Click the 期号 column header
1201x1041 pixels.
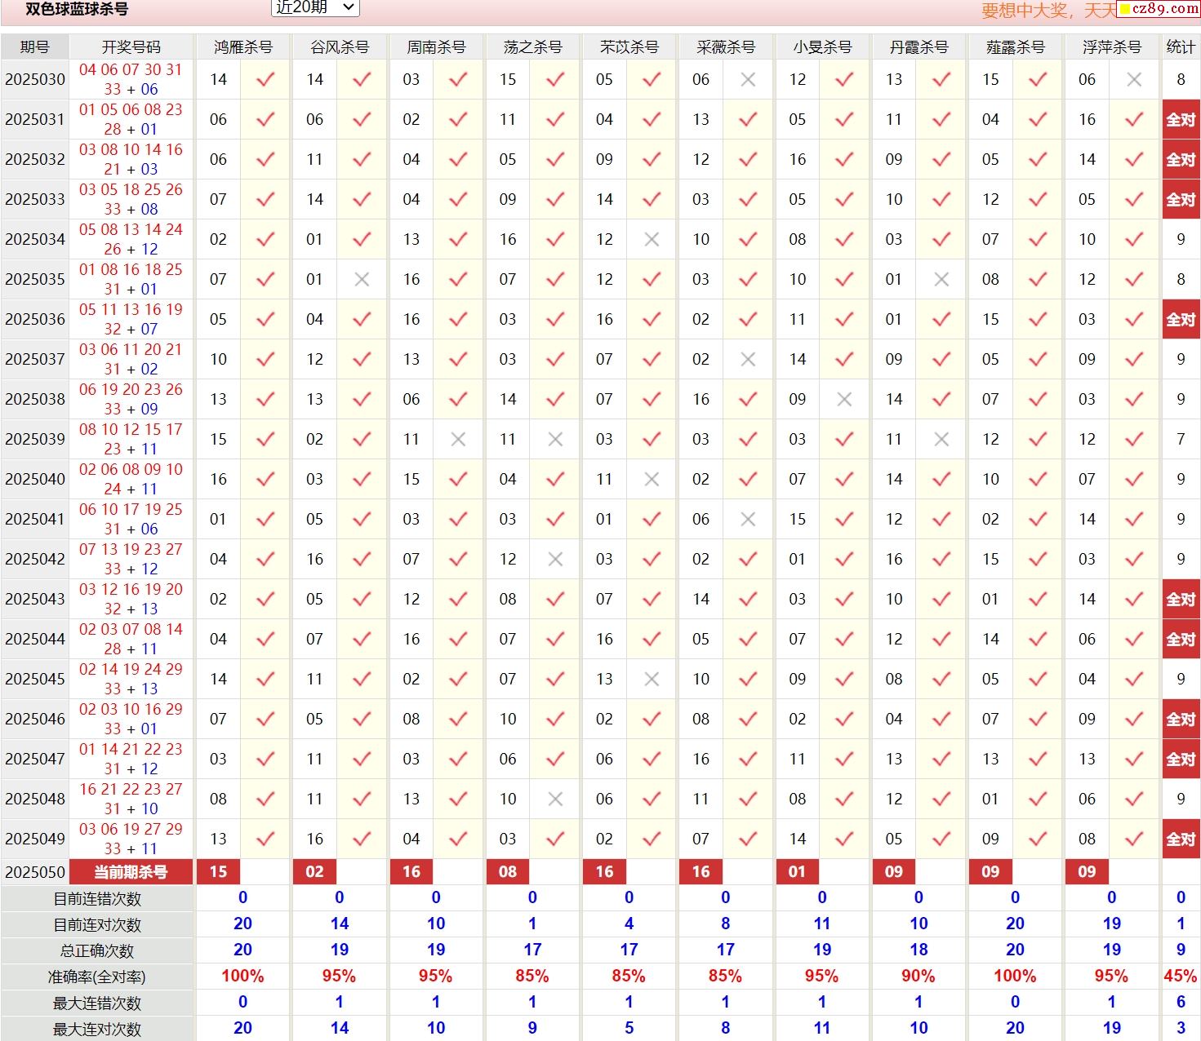[x=35, y=47]
